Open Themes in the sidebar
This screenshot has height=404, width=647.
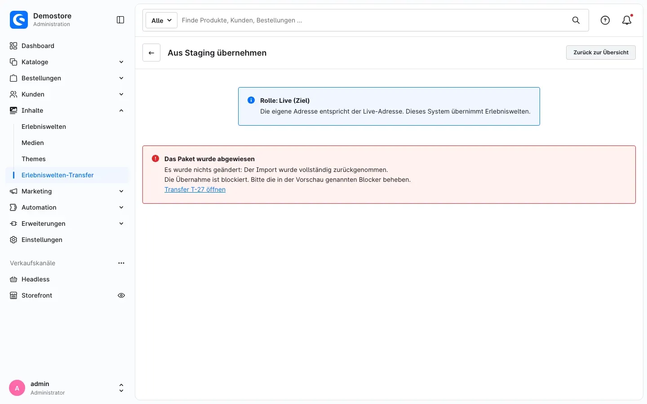tap(34, 159)
